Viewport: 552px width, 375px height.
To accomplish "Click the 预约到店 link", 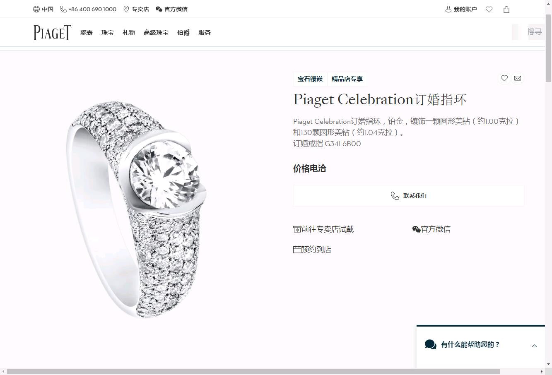I will click(312, 250).
